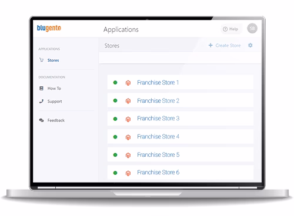Click Magento icon of Franchise Store 6
This screenshot has height=216, width=294.
pos(128,173)
